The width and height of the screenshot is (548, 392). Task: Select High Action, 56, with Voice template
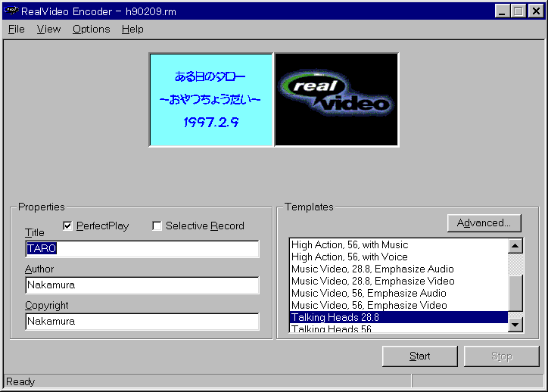(x=399, y=257)
